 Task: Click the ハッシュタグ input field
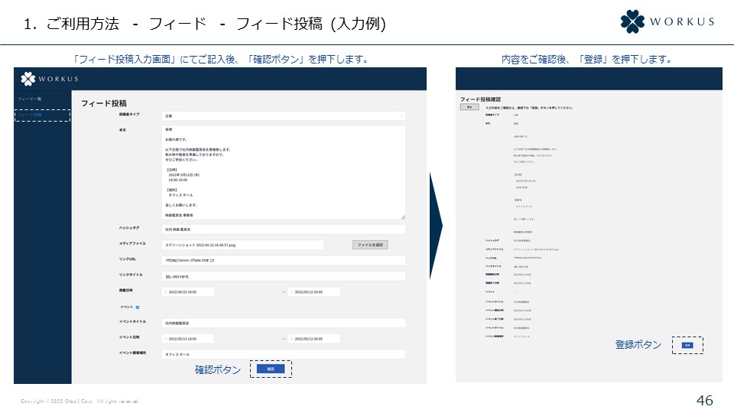pos(283,229)
